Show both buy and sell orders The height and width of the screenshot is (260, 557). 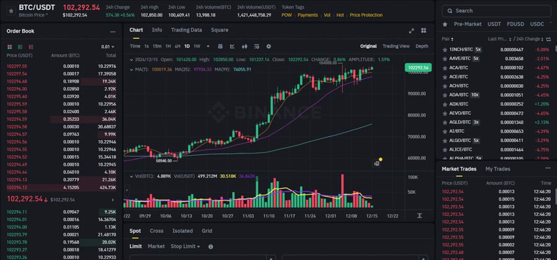coord(9,47)
